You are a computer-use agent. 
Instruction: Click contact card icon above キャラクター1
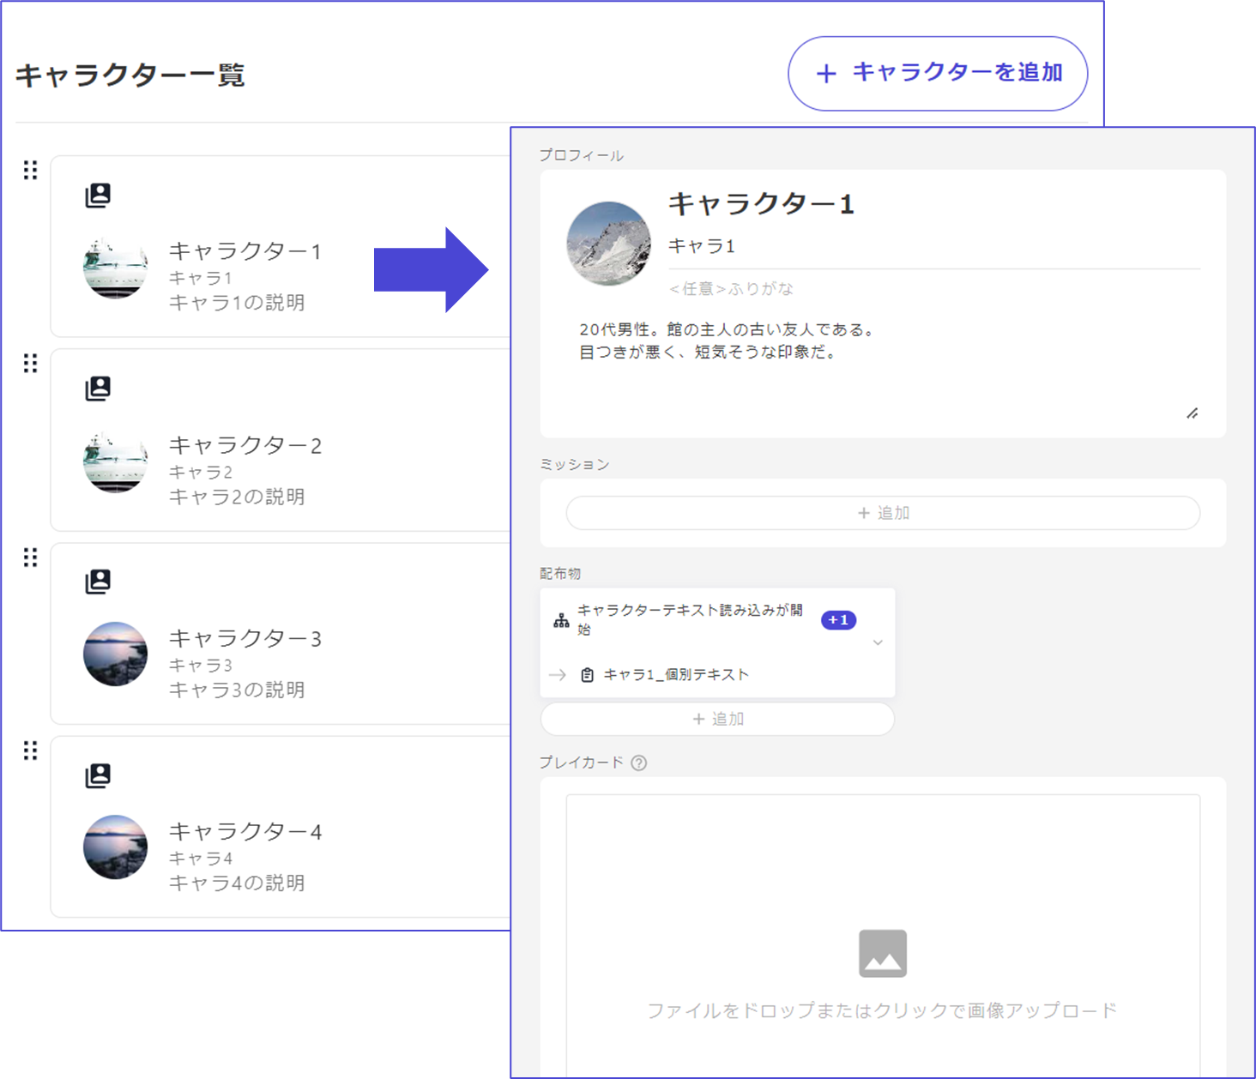[x=98, y=195]
